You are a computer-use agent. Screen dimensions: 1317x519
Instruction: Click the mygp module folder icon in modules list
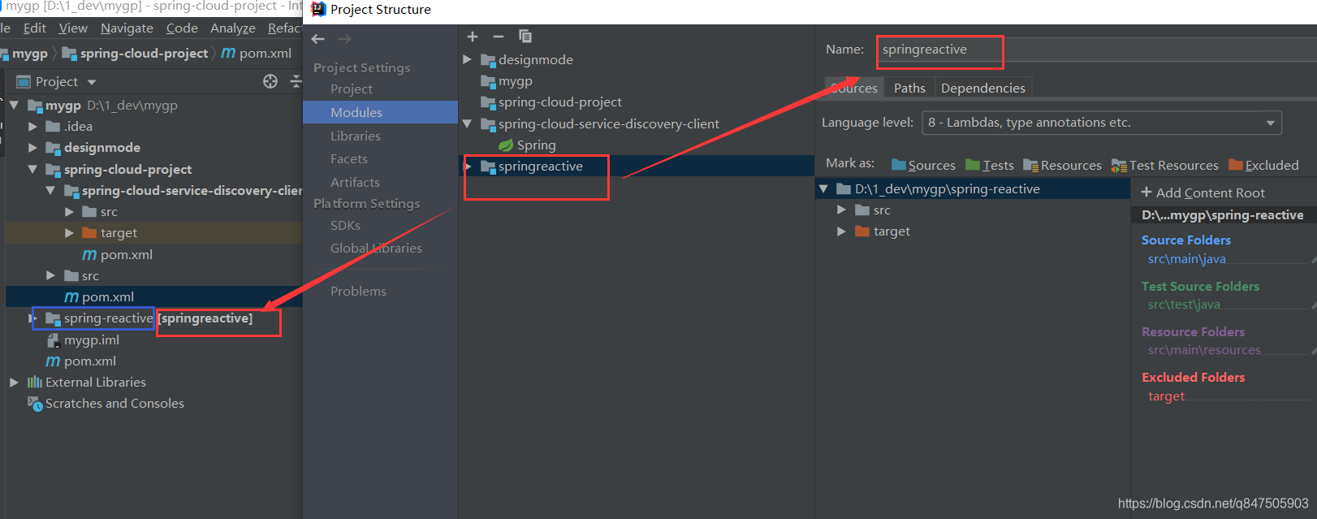[x=488, y=81]
